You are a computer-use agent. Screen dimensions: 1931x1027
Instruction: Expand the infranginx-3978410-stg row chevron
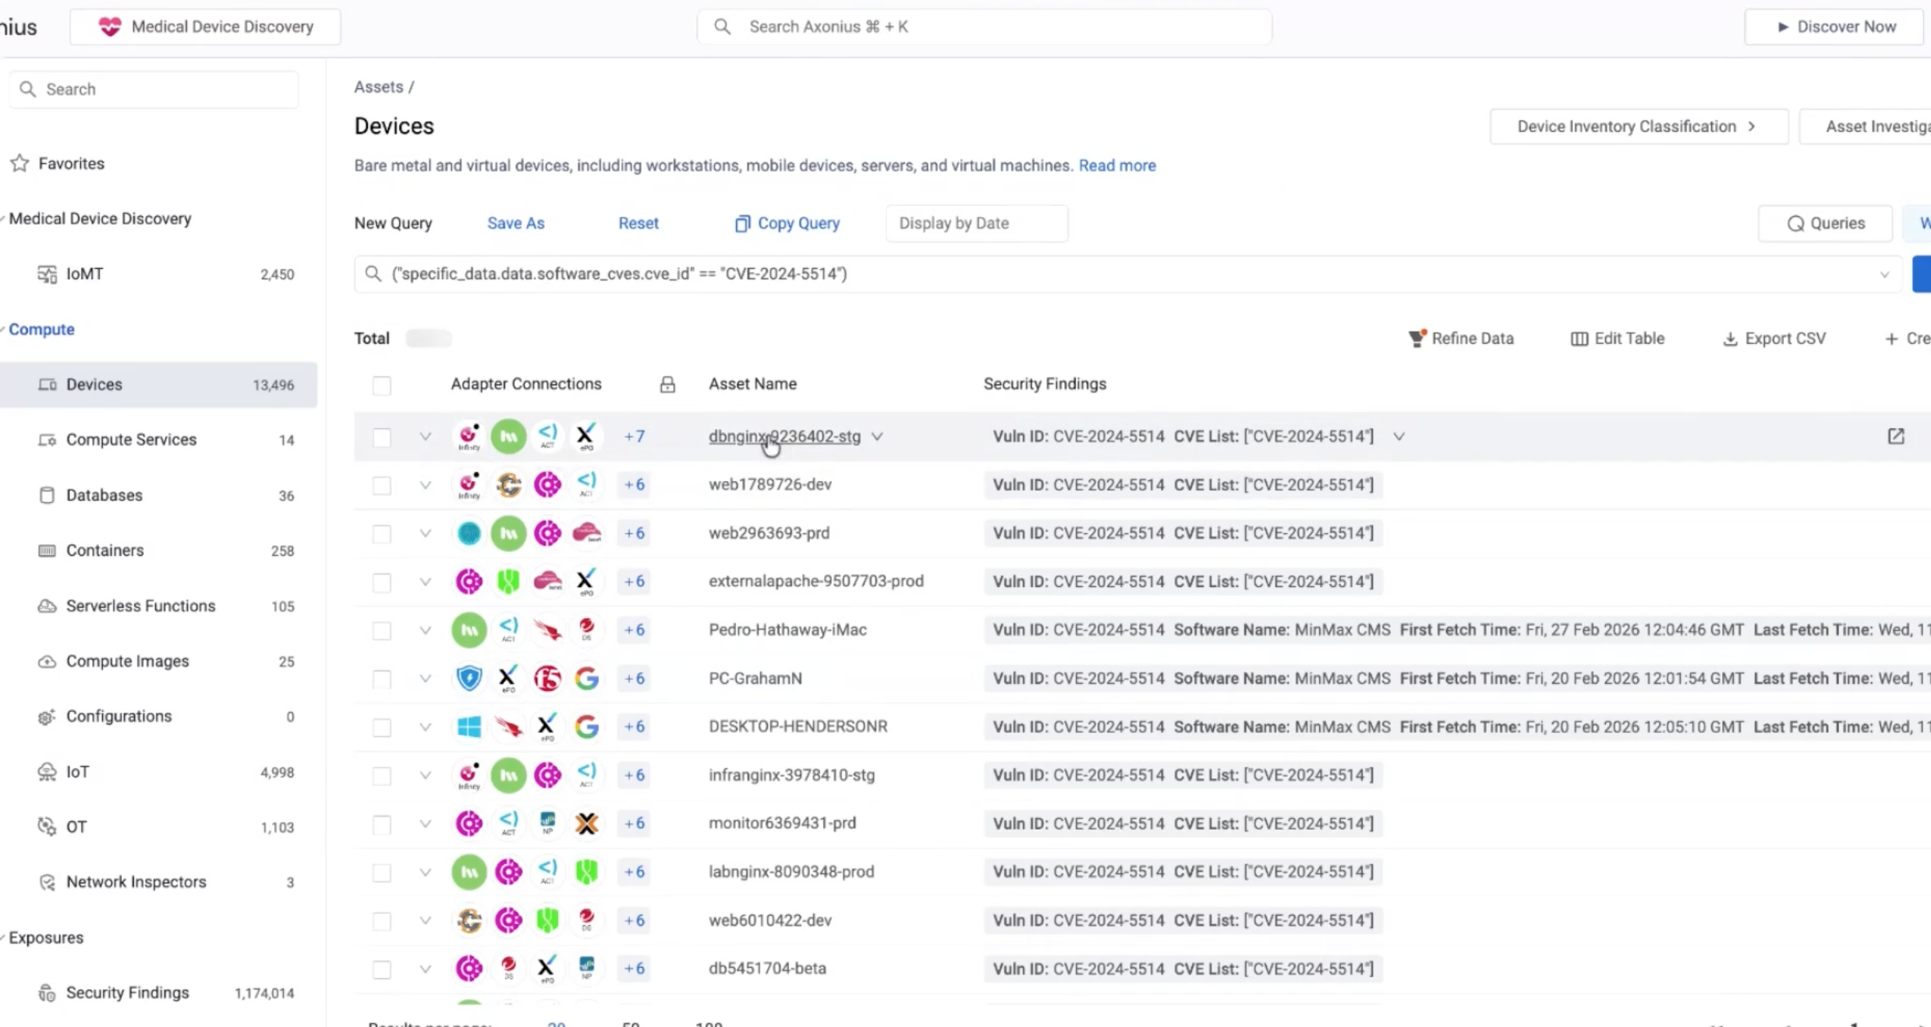pyautogui.click(x=425, y=775)
